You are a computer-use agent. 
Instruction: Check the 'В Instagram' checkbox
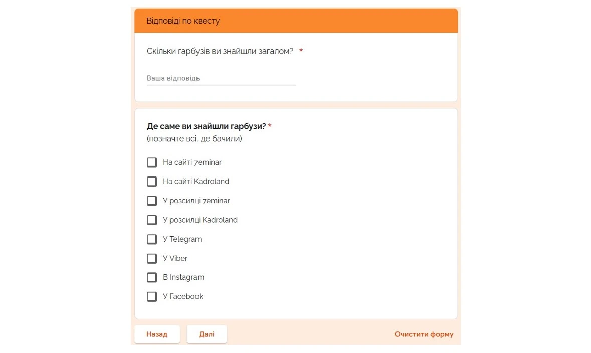[x=152, y=277]
